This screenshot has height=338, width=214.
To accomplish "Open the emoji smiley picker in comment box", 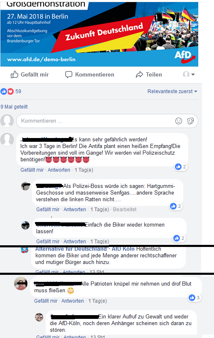I will pos(179,121).
